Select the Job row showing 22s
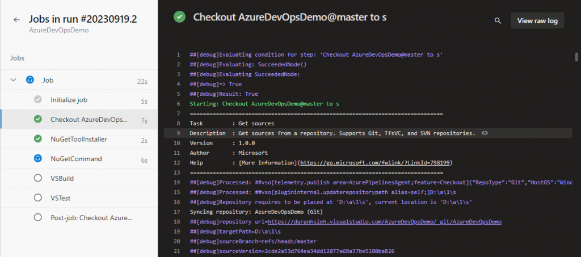 click(79, 80)
